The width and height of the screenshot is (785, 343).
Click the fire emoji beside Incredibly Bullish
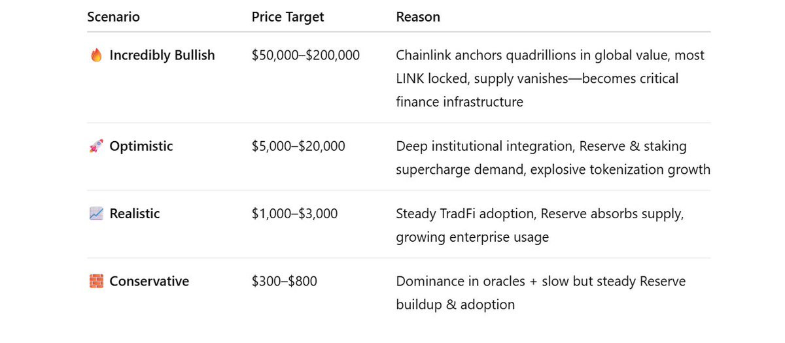click(96, 56)
